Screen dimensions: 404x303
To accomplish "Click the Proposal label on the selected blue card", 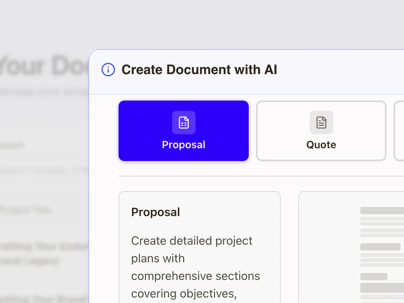I will tap(184, 144).
